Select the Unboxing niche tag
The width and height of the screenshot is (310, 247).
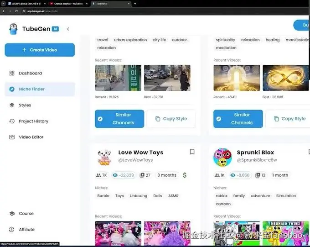point(139,196)
